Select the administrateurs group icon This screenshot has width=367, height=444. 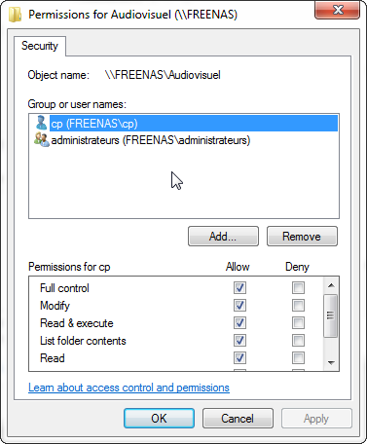[x=42, y=140]
